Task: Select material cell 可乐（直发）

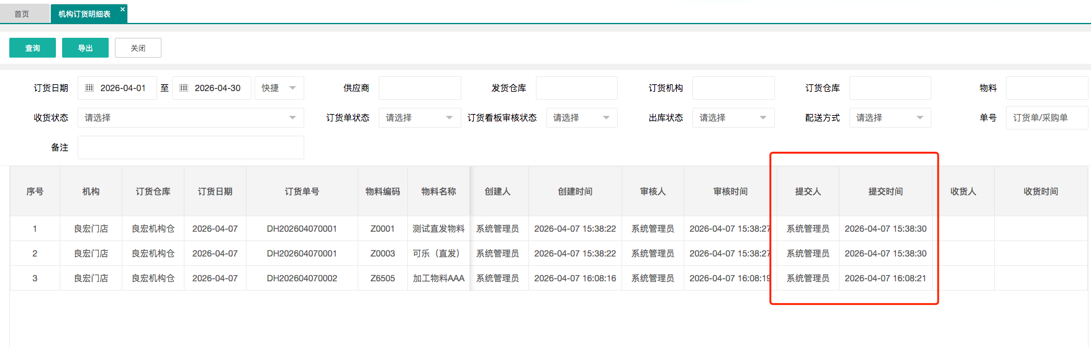Action: (x=439, y=253)
